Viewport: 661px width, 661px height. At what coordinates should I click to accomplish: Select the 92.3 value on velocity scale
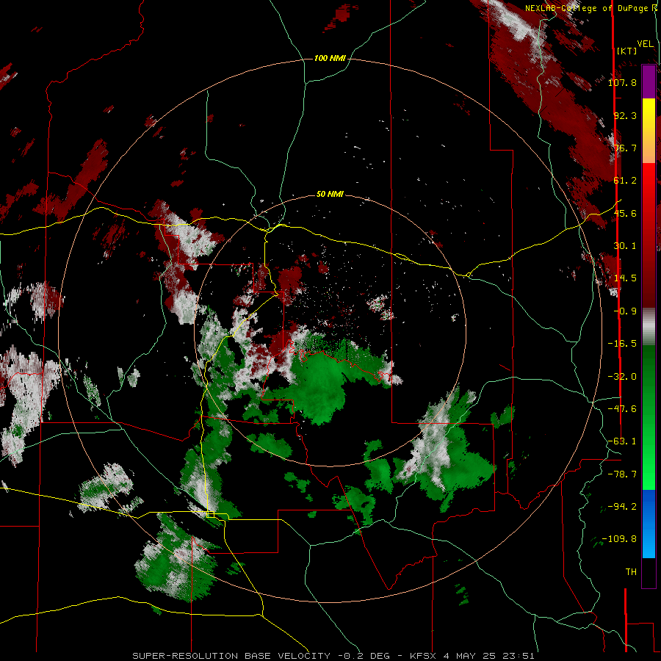[625, 115]
